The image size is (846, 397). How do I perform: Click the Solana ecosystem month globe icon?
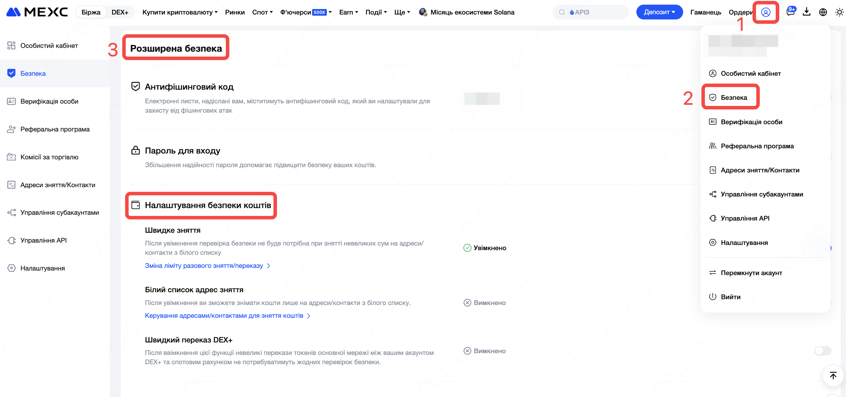pyautogui.click(x=423, y=12)
